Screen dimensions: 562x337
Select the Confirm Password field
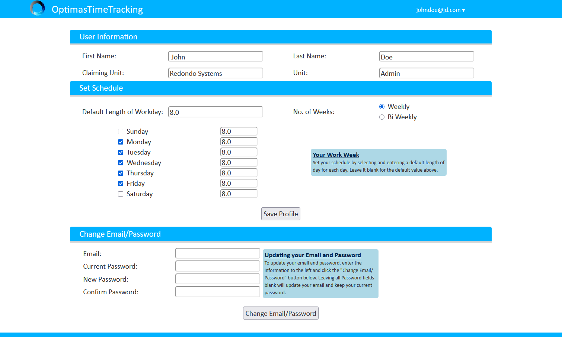[x=217, y=291]
